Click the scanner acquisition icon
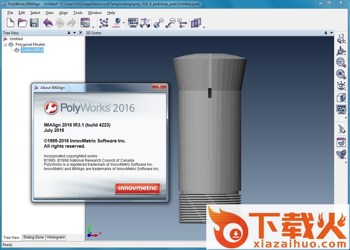Viewport: 350px width, 250px height. coord(116,23)
